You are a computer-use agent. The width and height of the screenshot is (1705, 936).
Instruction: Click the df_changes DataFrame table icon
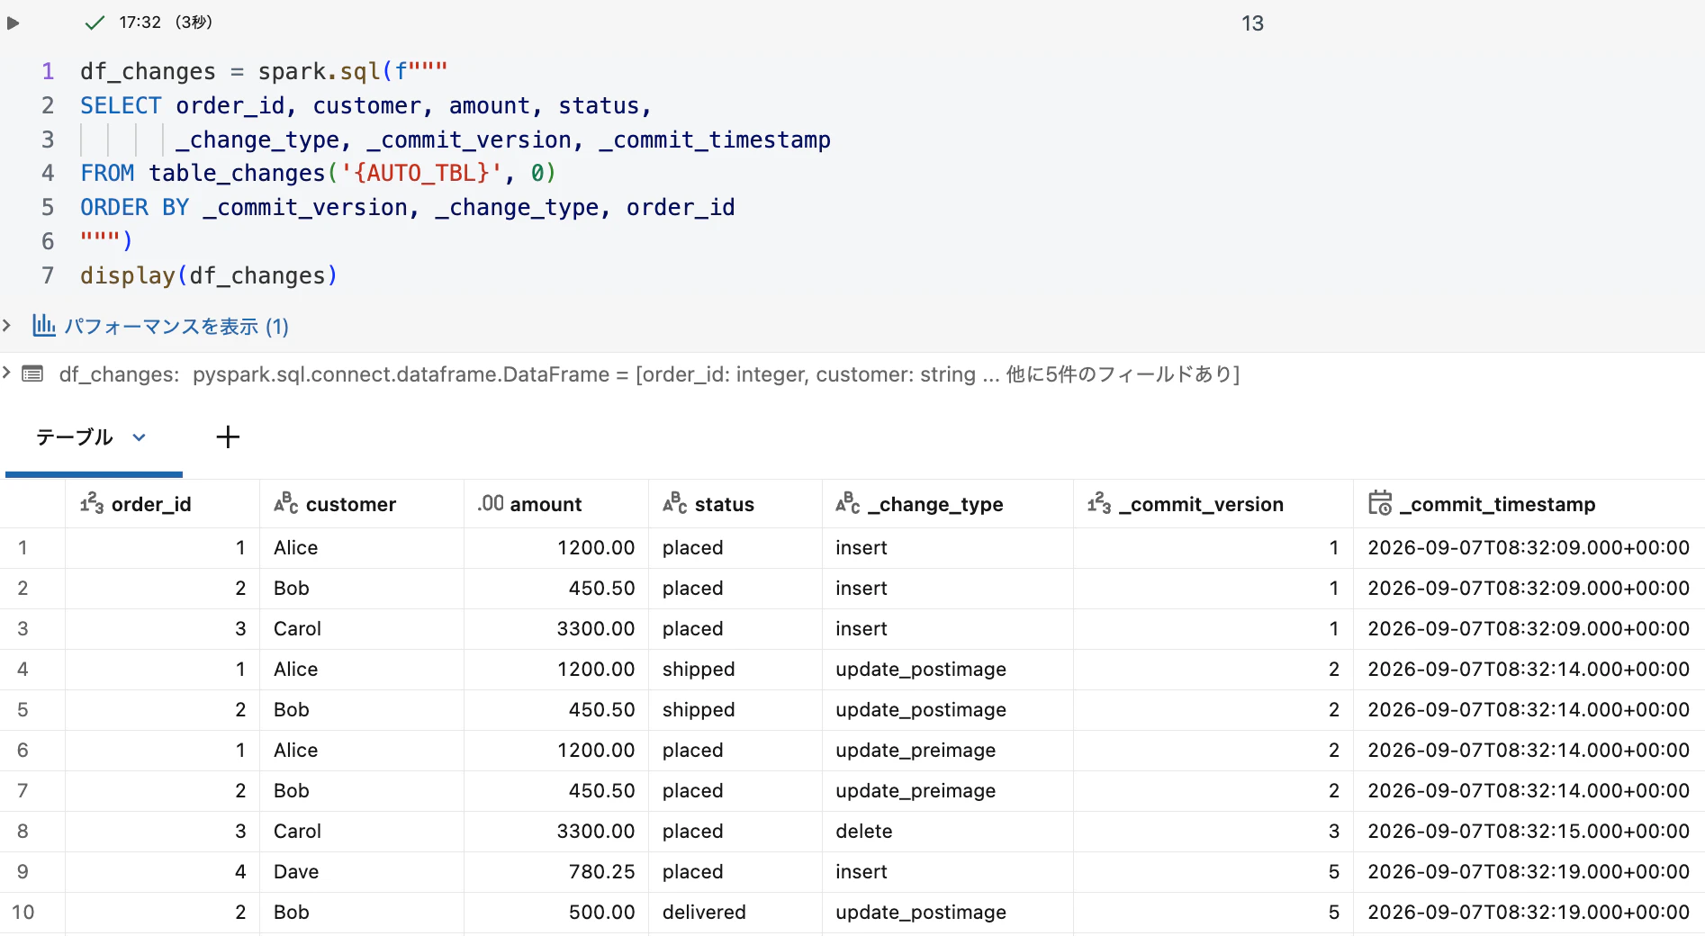32,373
